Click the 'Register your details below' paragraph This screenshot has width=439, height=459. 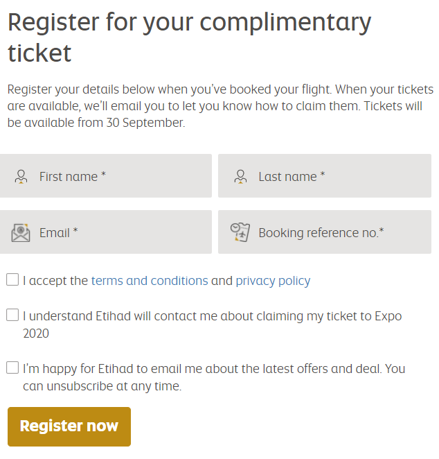pyautogui.click(x=219, y=107)
